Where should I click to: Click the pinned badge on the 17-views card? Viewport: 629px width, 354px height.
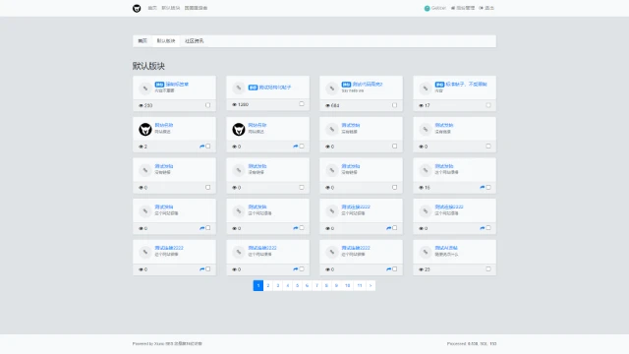(439, 85)
